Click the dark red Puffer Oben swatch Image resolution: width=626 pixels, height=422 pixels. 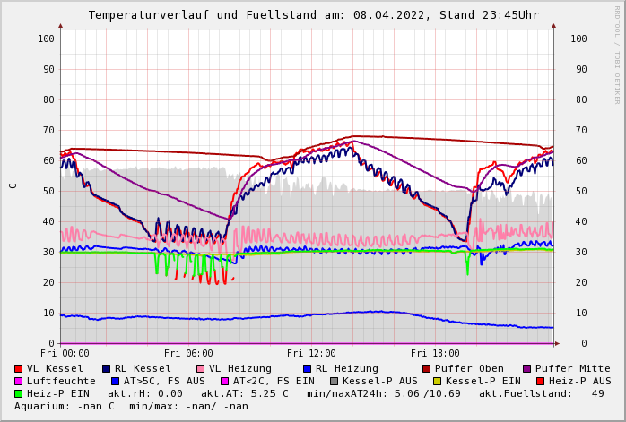[x=427, y=368]
